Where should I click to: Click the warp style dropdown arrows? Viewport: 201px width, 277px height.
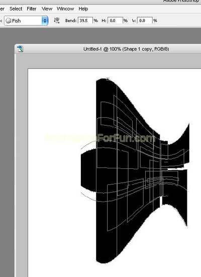tap(45, 21)
